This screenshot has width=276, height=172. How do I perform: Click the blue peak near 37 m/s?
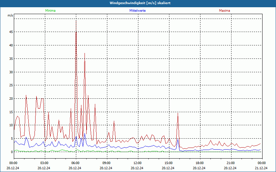pyautogui.click(x=85, y=54)
